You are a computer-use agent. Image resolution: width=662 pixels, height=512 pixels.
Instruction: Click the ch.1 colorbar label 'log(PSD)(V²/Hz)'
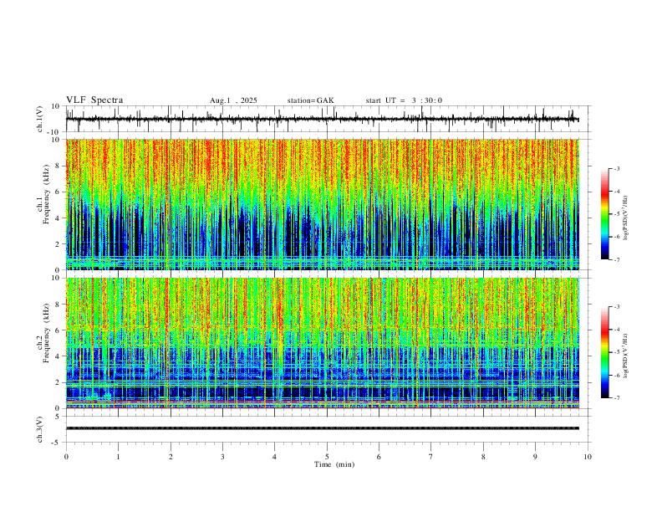(625, 218)
